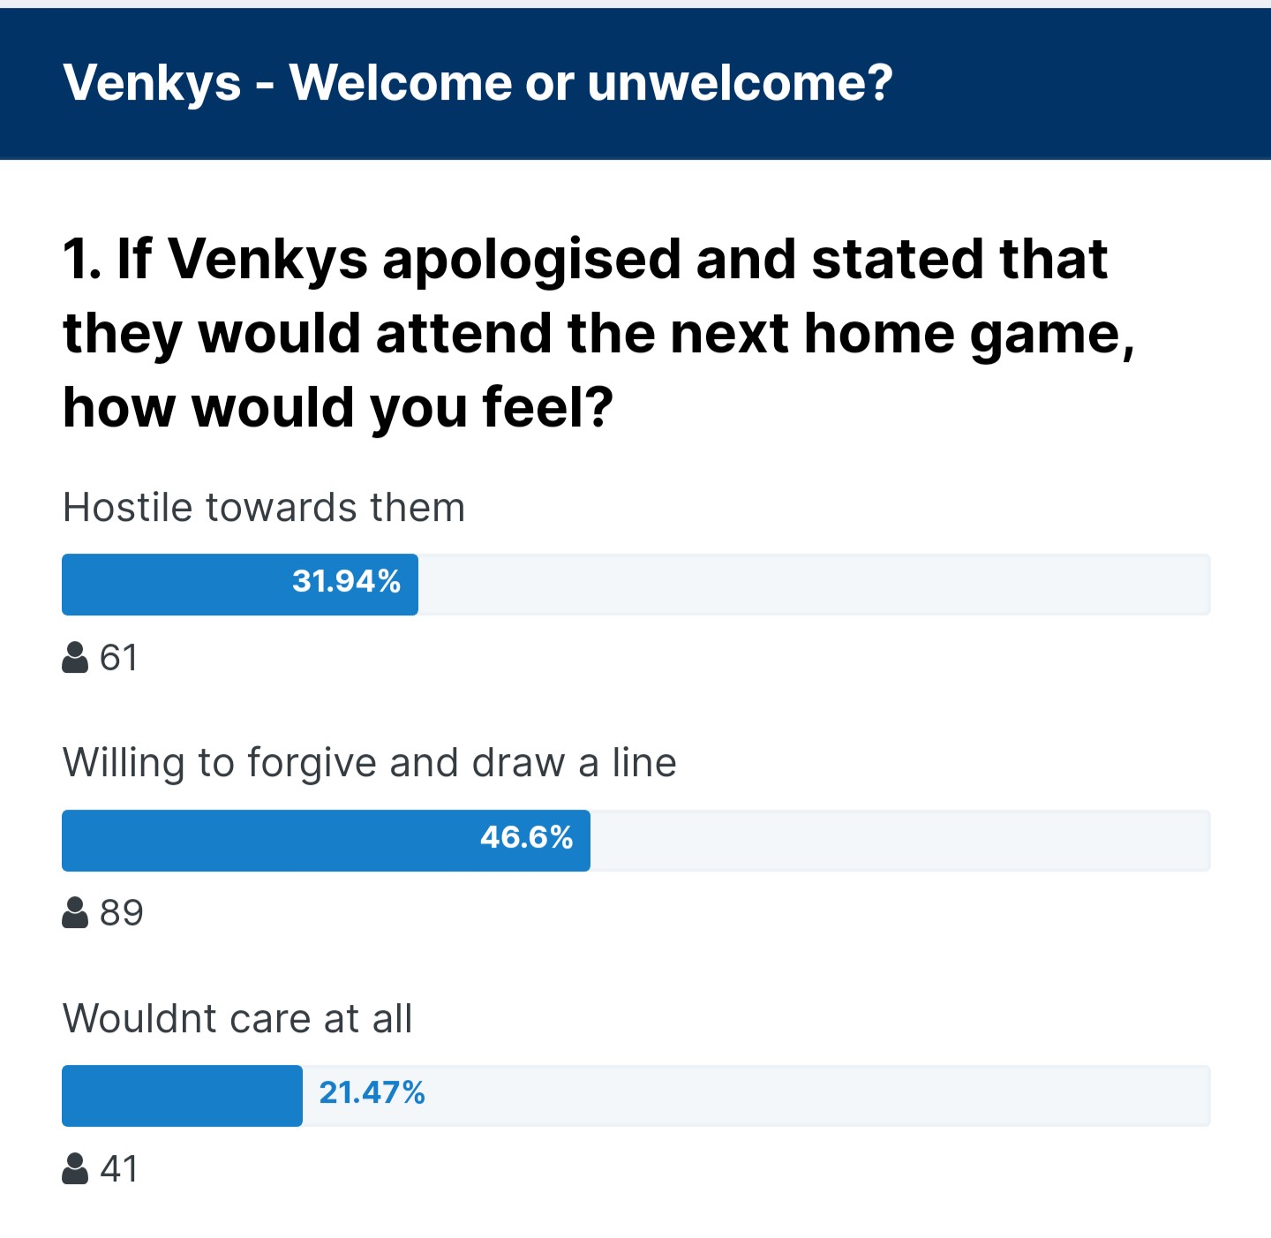This screenshot has height=1238, width=1271.
Task: Click the 46.6% percentage text
Action: click(526, 837)
